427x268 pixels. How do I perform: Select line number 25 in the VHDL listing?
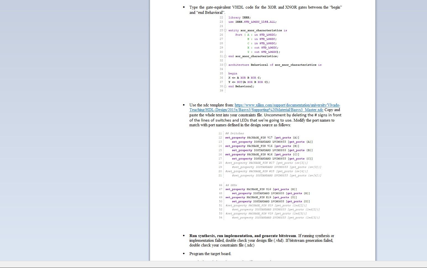[221, 30]
